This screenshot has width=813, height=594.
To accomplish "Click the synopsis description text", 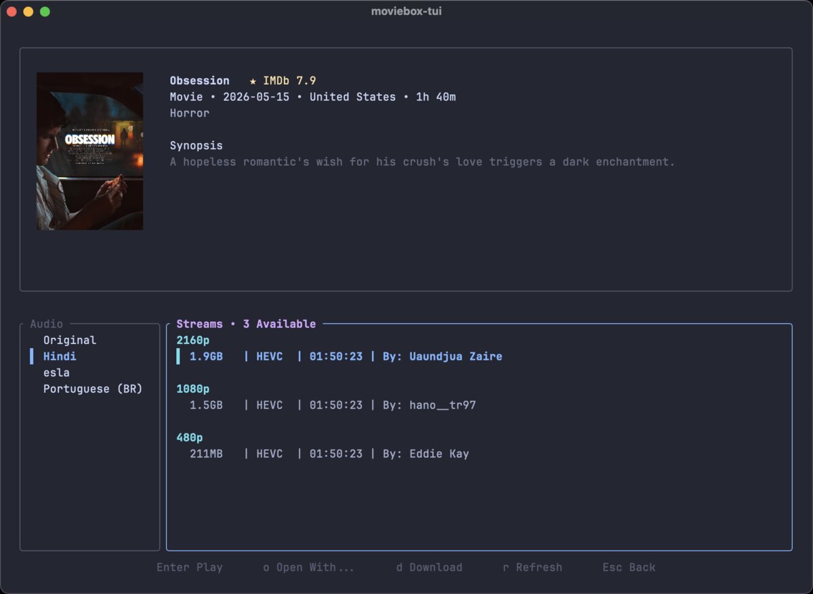I will point(422,162).
